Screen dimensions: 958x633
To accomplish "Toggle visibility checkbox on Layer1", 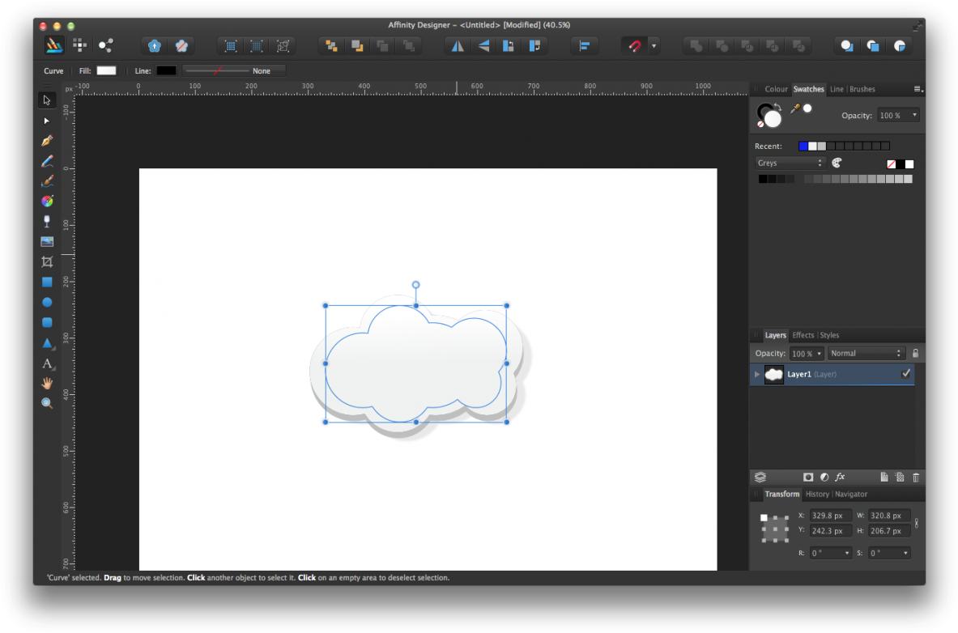I will coord(906,374).
